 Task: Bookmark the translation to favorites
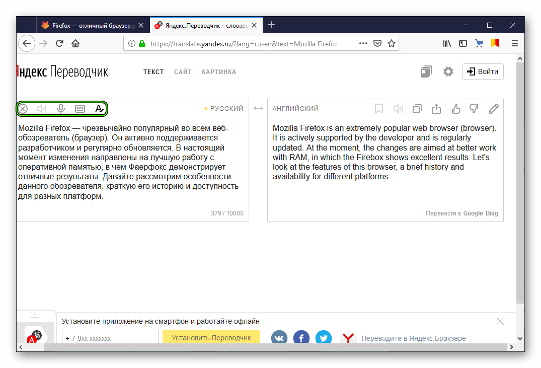tap(379, 109)
